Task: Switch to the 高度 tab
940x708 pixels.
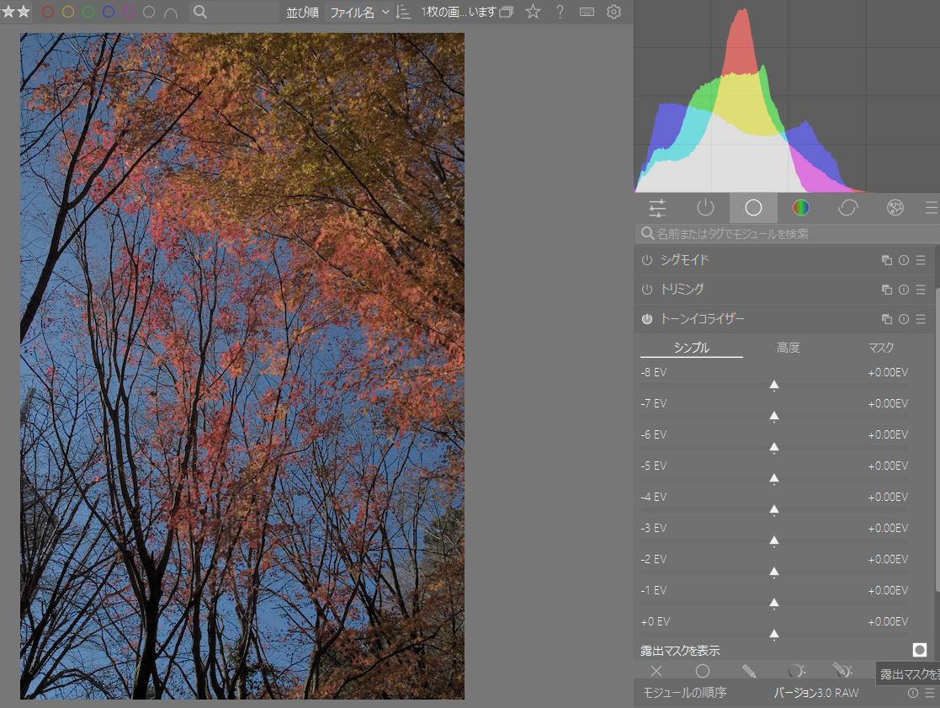Action: (789, 348)
